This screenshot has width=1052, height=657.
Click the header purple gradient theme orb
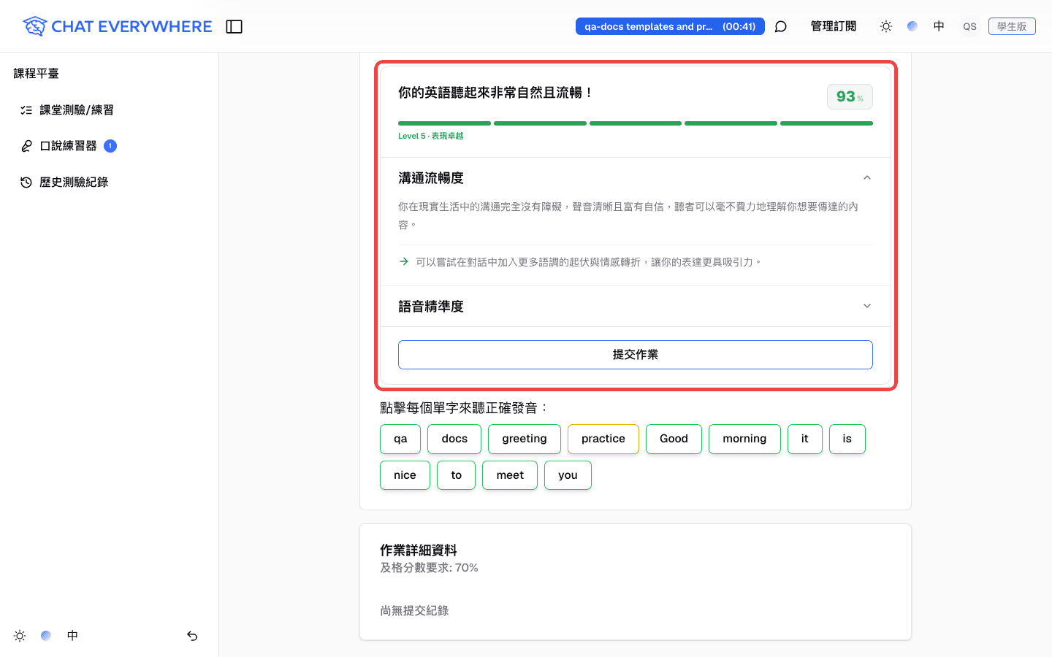point(912,26)
